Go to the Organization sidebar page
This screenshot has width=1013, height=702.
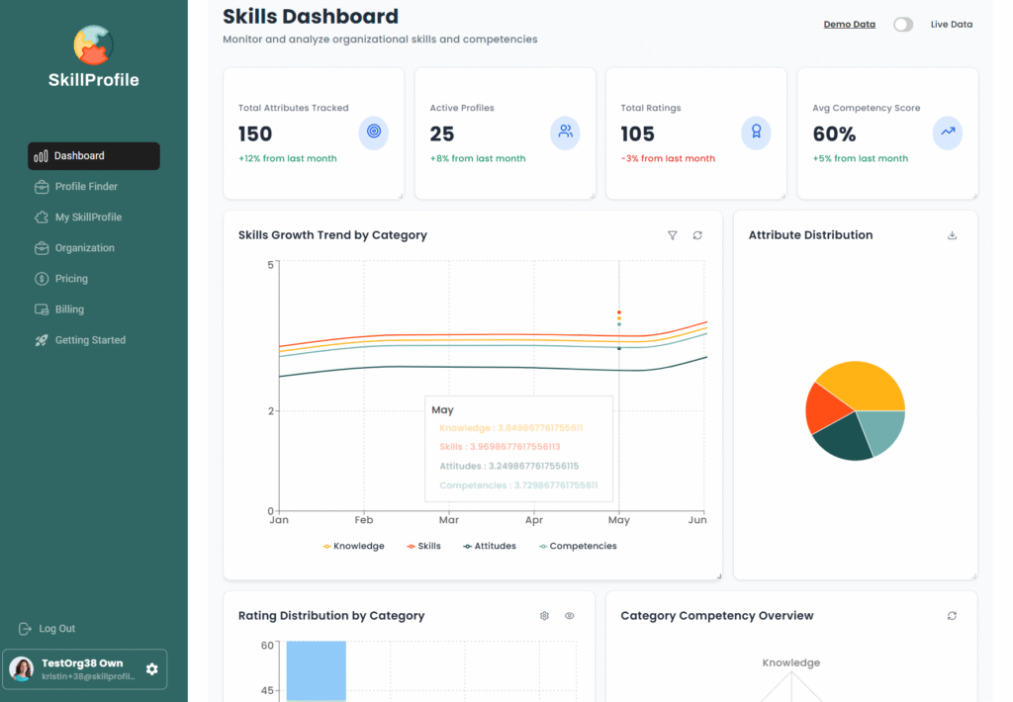pos(84,248)
